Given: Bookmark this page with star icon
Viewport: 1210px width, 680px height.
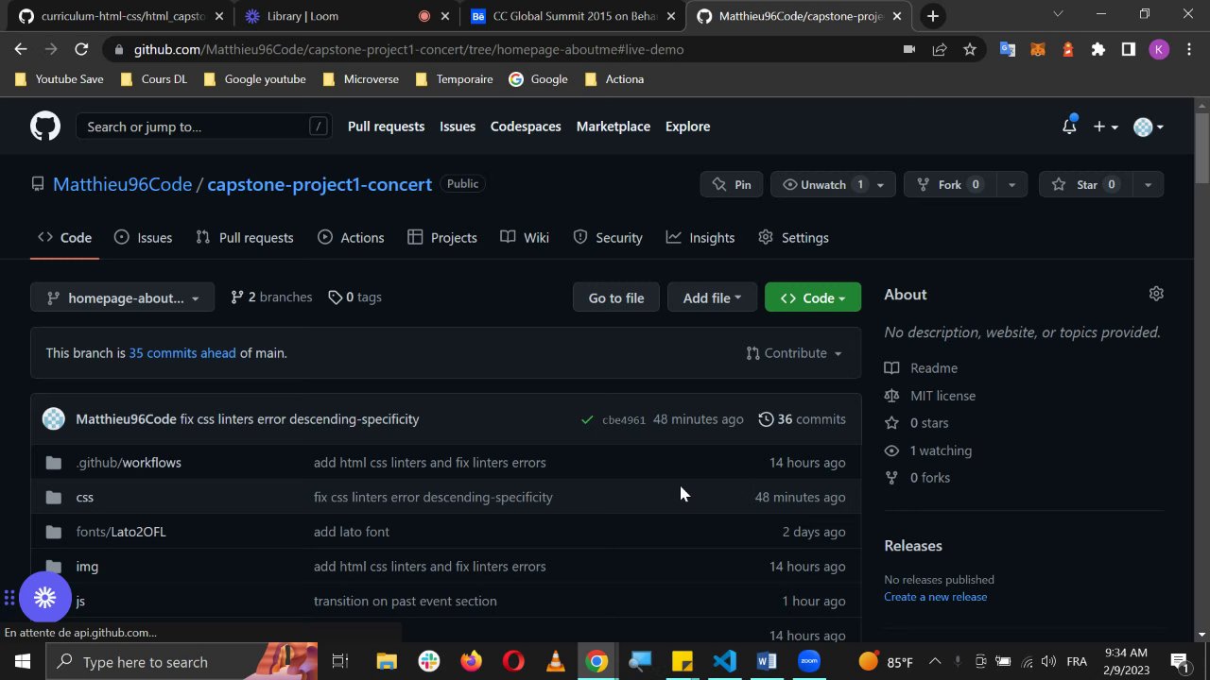Looking at the screenshot, I should point(969,49).
